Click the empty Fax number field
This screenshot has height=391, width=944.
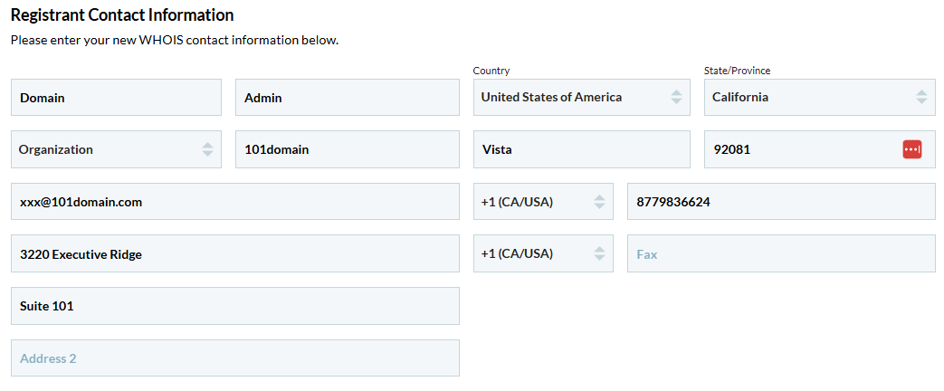point(780,254)
